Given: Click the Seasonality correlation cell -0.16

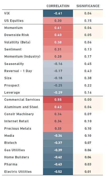Looking at the screenshot, I should [x=58, y=64].
